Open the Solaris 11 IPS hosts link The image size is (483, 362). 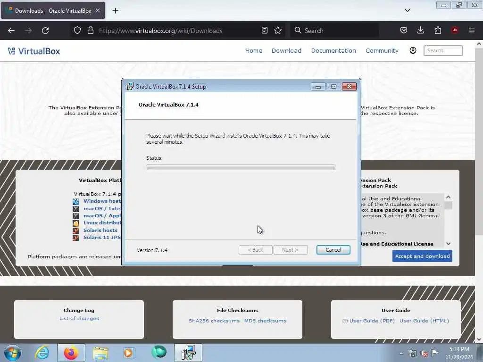[x=102, y=238]
